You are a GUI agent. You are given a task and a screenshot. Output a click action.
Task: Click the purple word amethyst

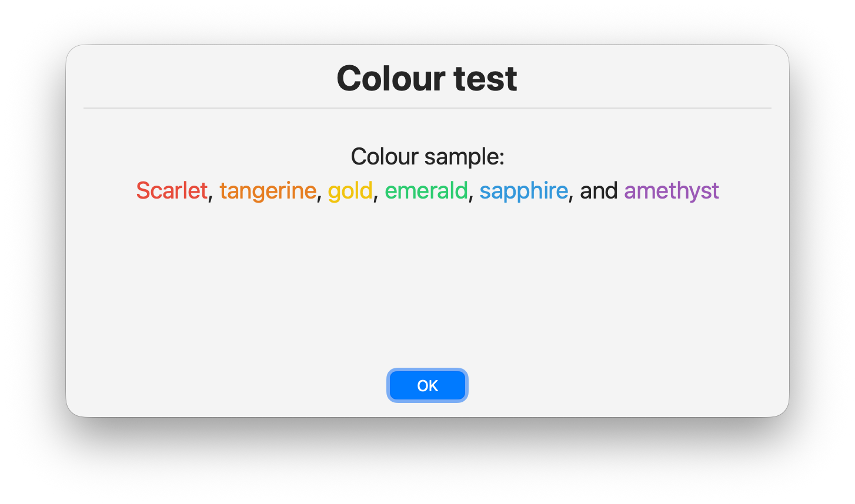(x=671, y=191)
